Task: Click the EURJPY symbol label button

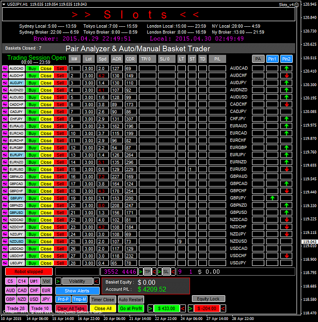Action: 17,155
